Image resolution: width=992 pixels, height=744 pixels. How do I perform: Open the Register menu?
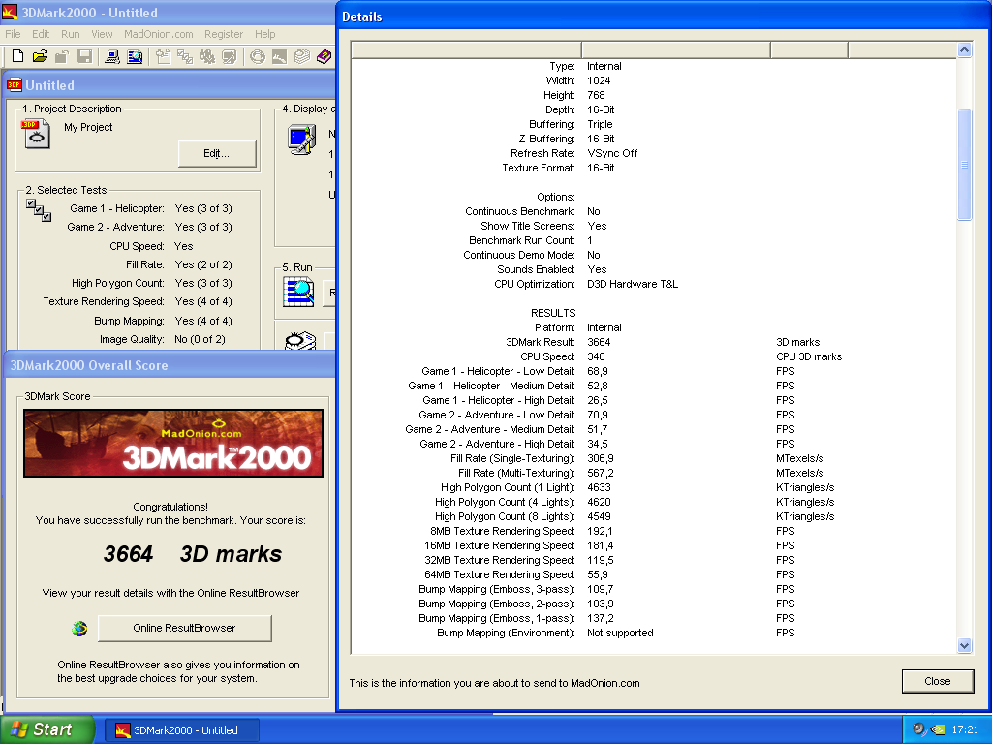coord(224,34)
